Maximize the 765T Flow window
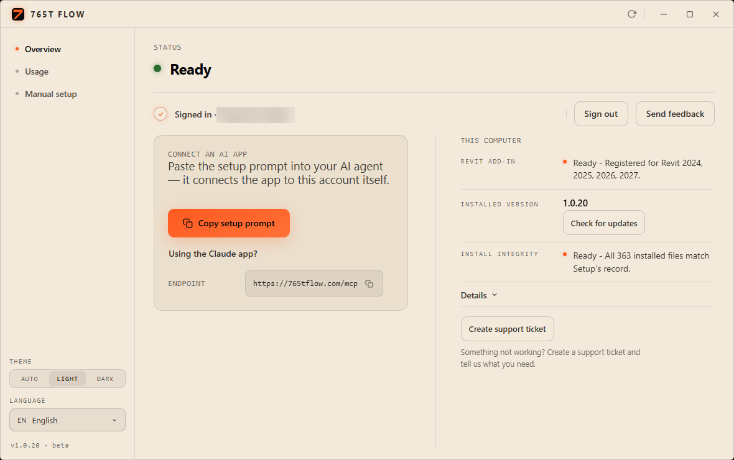The height and width of the screenshot is (460, 734). [690, 14]
